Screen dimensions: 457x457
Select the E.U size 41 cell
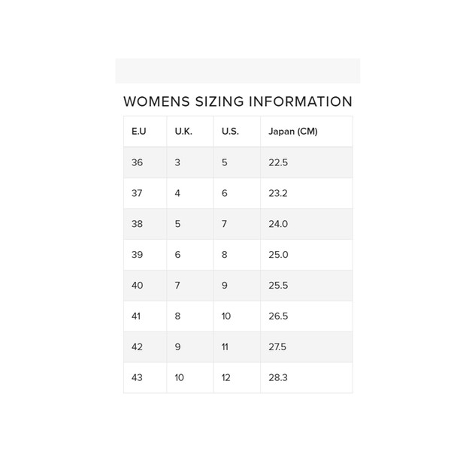136,316
